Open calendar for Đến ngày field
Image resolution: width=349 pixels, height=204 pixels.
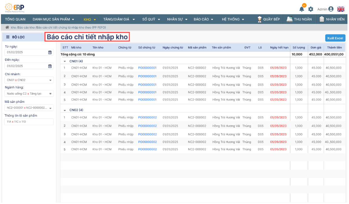point(50,66)
